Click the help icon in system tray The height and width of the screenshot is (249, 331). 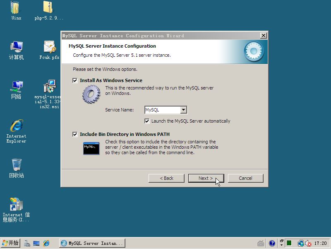272,243
